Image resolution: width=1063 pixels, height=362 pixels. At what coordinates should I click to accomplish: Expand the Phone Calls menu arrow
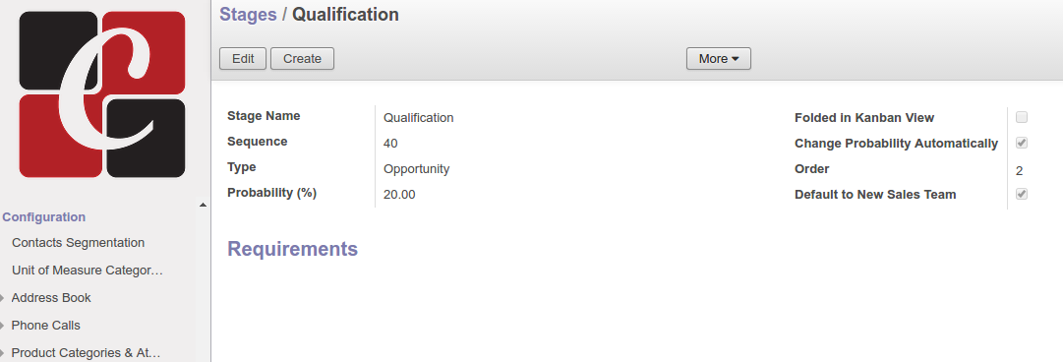point(3,326)
